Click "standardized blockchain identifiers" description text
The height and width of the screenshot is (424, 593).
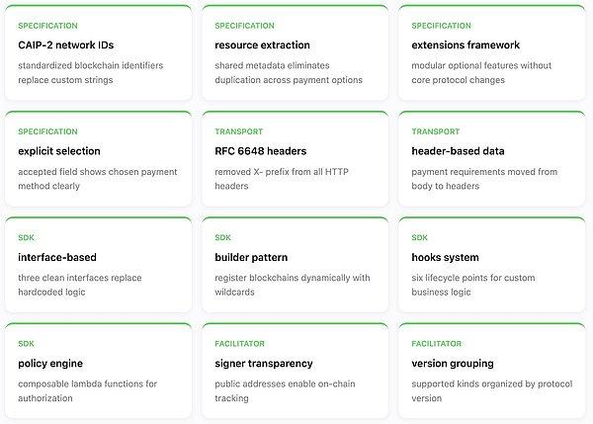91,65
